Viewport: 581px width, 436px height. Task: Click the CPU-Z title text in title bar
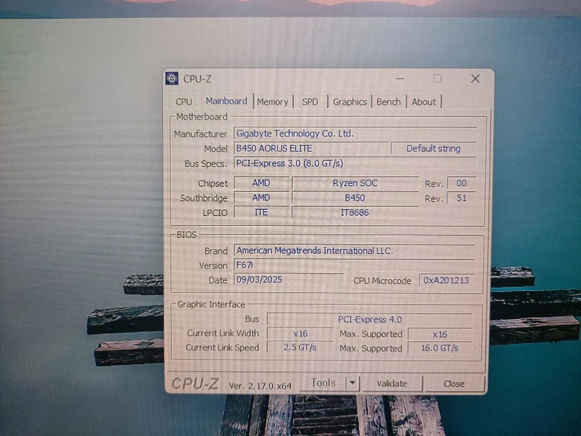pos(198,79)
